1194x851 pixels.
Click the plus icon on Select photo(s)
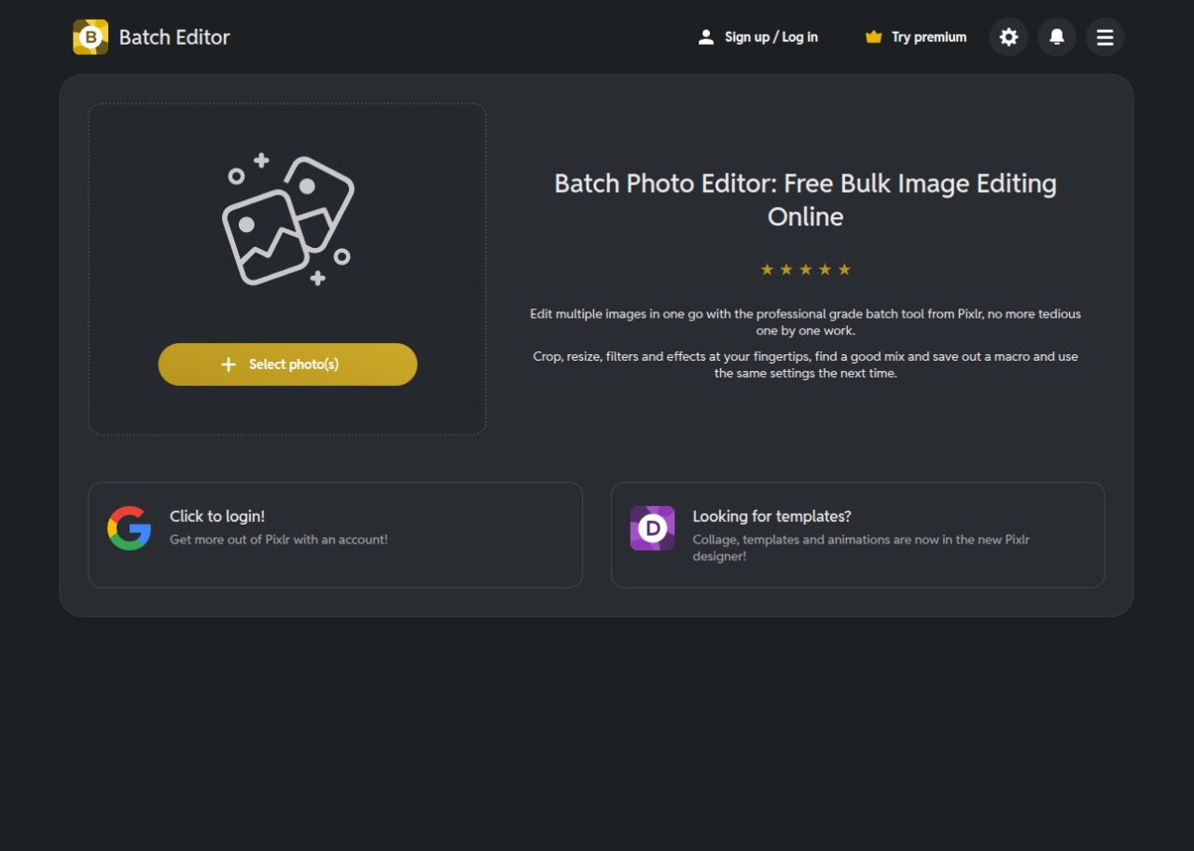(229, 364)
